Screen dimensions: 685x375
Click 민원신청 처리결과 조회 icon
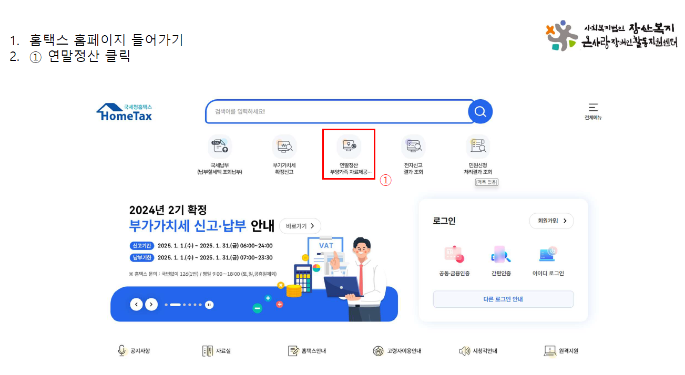(x=478, y=147)
